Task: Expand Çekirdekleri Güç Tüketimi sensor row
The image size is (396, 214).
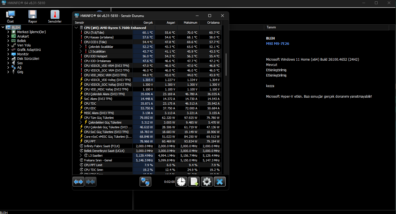Action: coord(81,122)
